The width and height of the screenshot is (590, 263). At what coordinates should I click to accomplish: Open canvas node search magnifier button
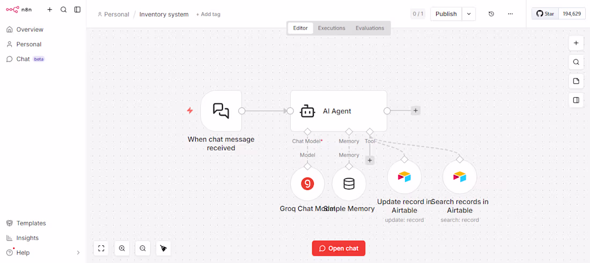click(576, 62)
